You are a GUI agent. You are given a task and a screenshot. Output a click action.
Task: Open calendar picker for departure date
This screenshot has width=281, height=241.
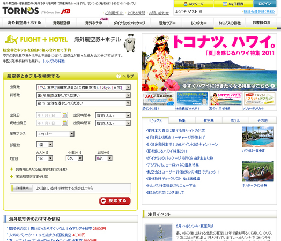pyautogui.click(x=65, y=115)
